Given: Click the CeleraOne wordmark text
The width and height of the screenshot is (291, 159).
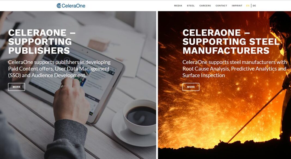Looking at the screenshot, I should tap(73, 6).
